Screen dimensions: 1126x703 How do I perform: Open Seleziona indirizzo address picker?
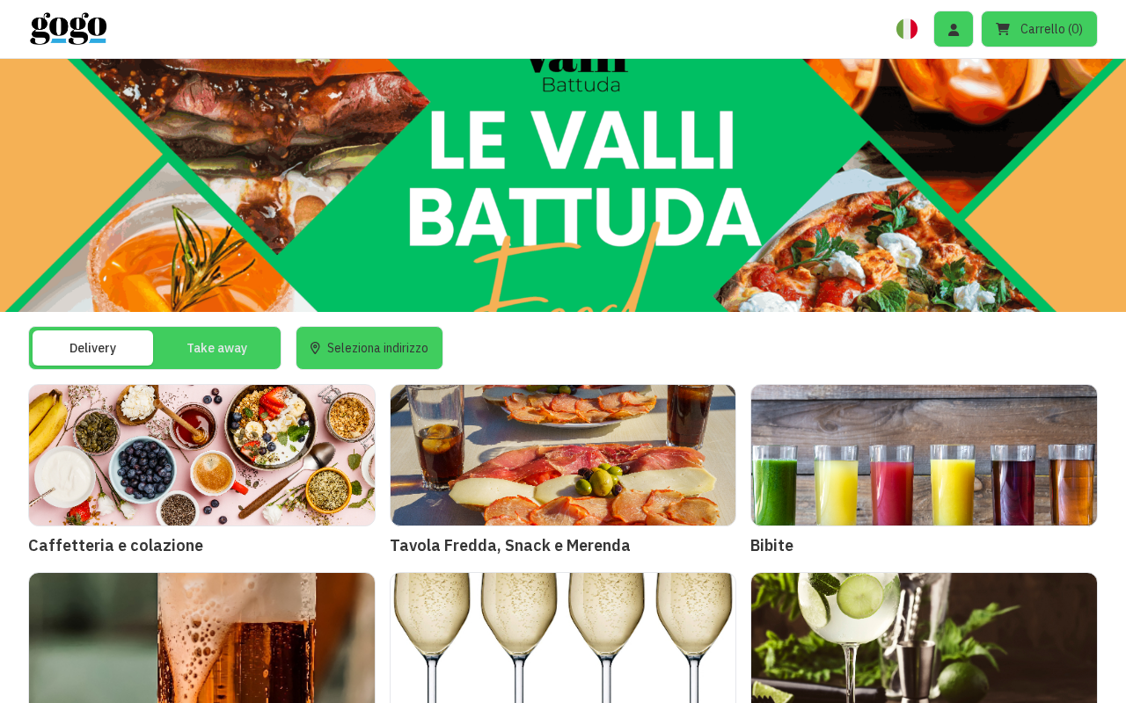pyautogui.click(x=369, y=348)
